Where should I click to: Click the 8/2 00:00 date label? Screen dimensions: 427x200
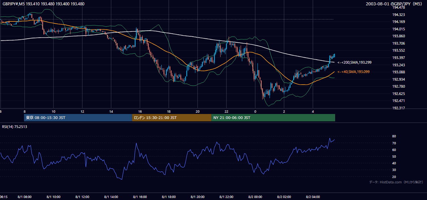point(255,197)
